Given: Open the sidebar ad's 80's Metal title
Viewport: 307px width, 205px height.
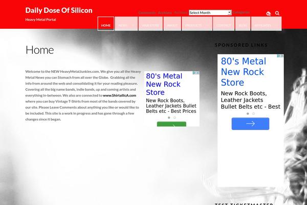Looking at the screenshot, I should pos(244,72).
